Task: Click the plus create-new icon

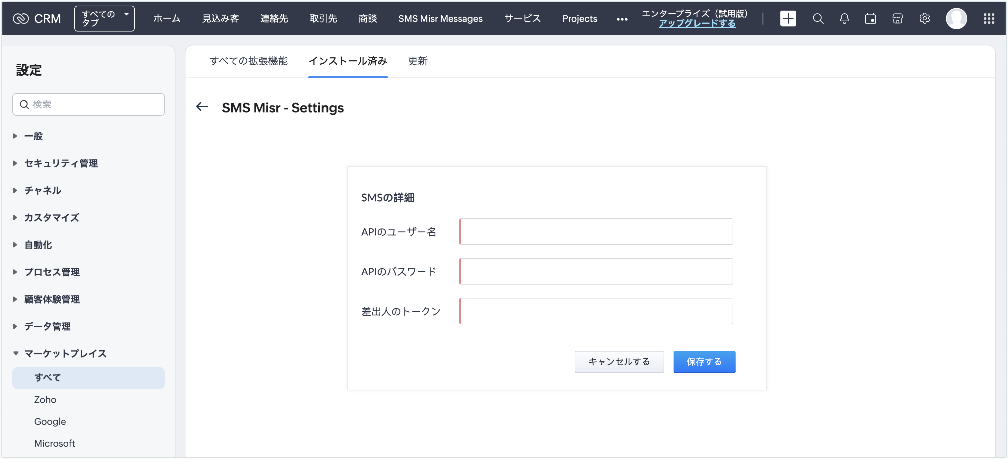Action: pos(788,18)
